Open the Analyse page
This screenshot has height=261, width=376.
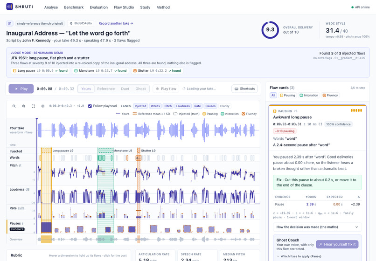(51, 7)
